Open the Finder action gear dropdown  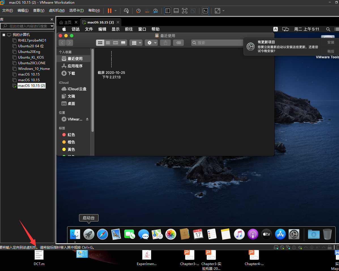click(x=151, y=43)
